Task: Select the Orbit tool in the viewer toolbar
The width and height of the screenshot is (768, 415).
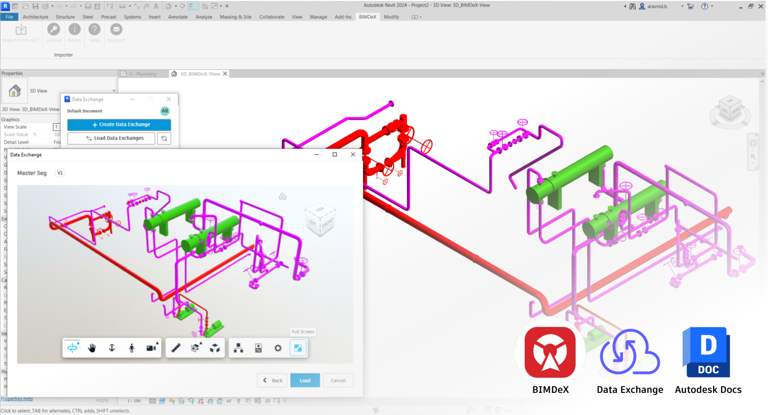Action: 73,348
